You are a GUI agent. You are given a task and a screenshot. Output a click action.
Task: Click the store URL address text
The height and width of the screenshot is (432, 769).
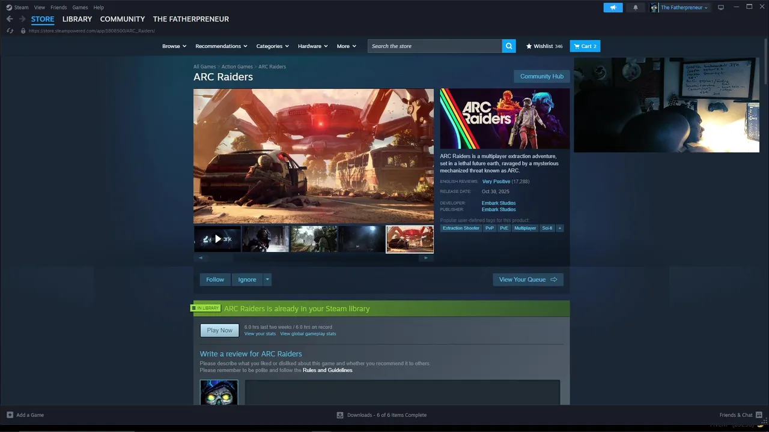tap(92, 31)
